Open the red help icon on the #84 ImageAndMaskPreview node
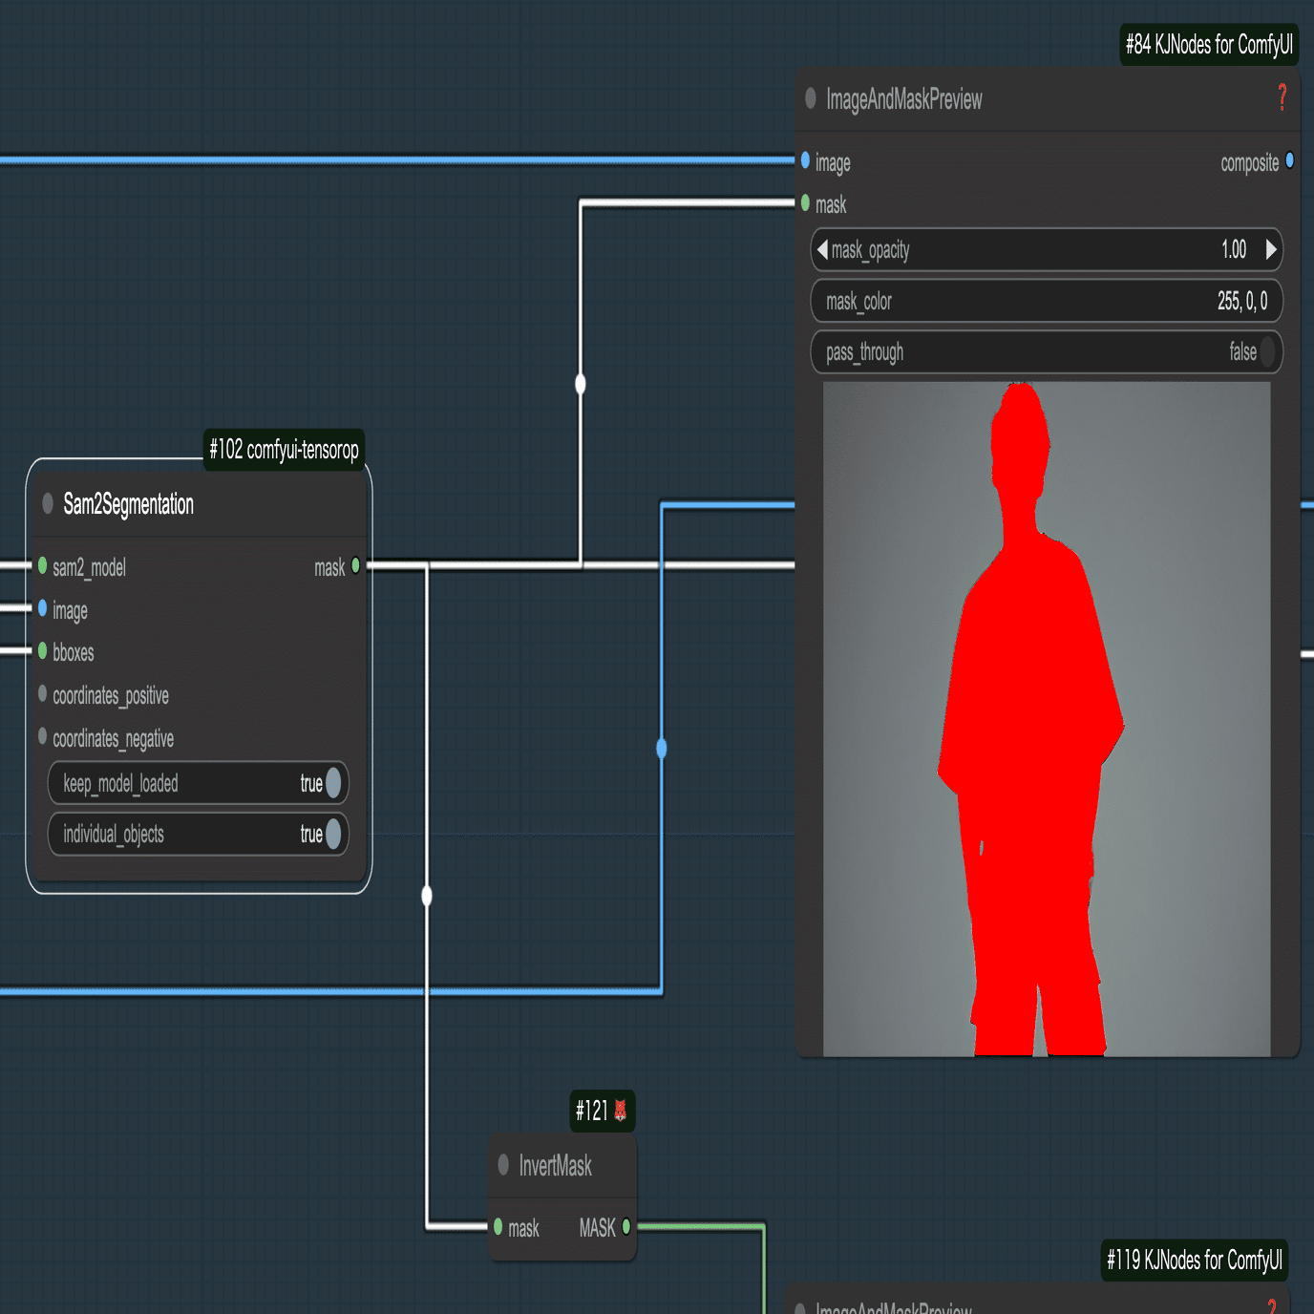 (x=1282, y=97)
